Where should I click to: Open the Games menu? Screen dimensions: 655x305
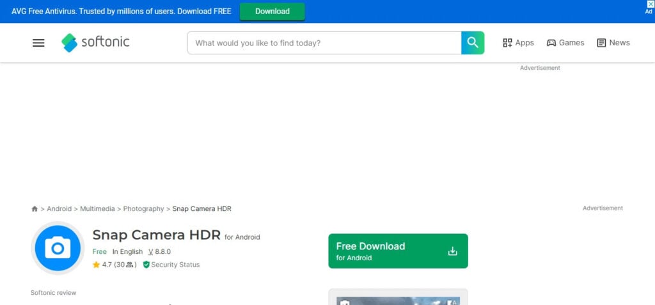pyautogui.click(x=565, y=43)
